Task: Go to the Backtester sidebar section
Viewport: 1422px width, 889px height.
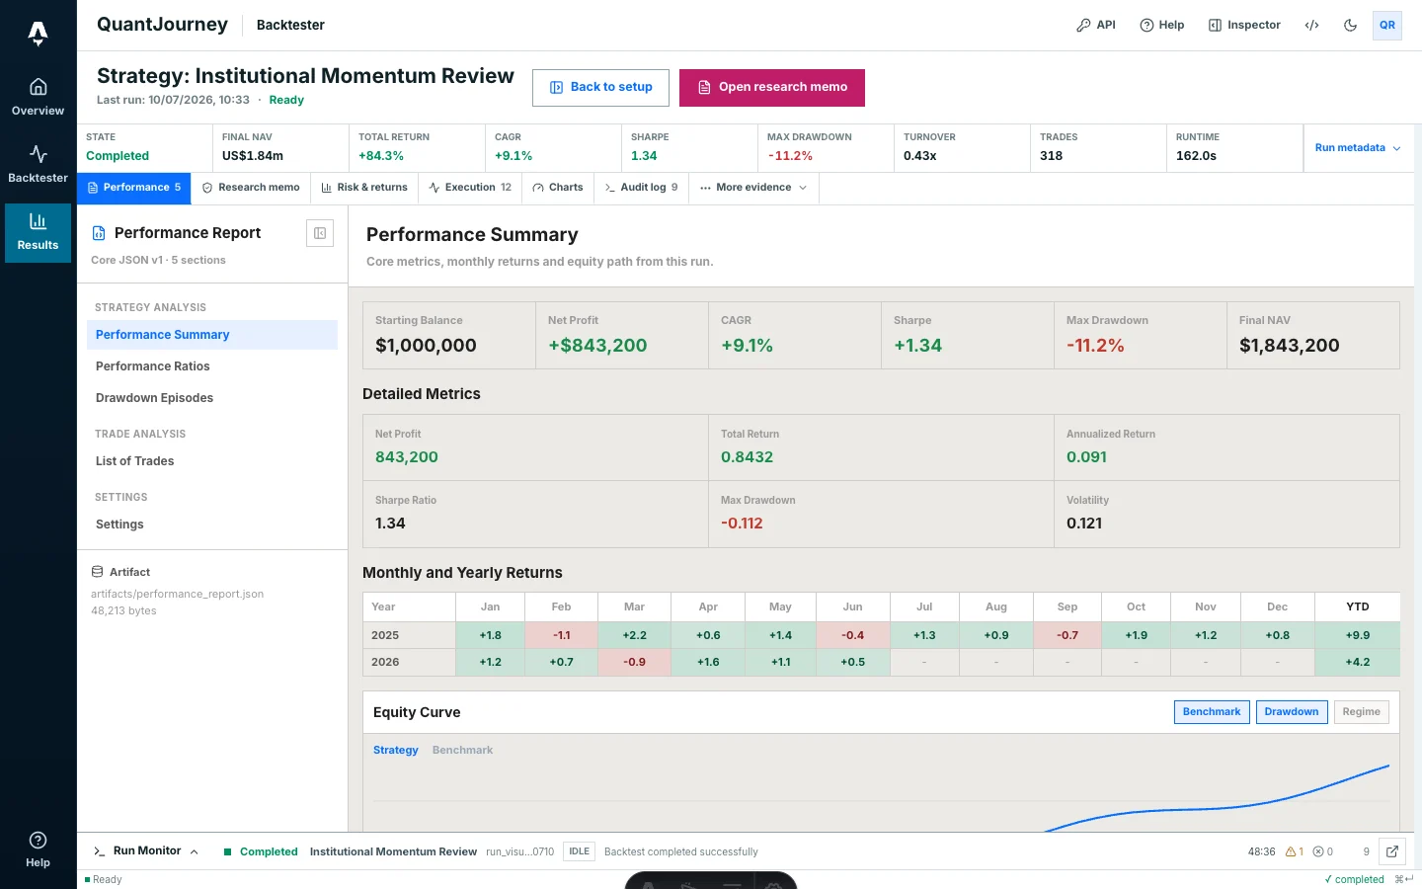Action: [38, 164]
